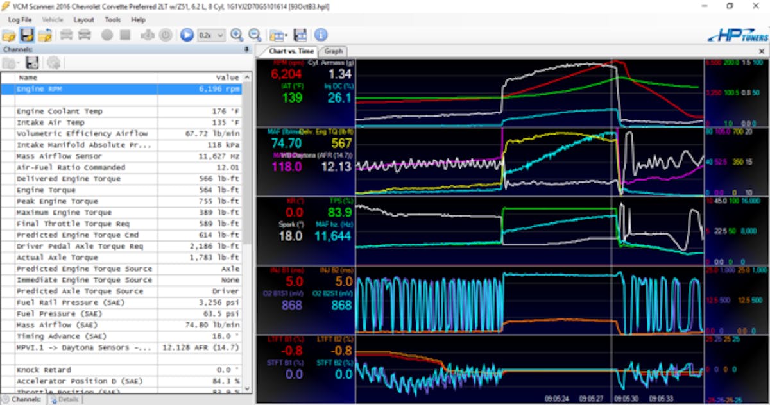Click the gear icon in Channels panel toolbar
The height and width of the screenshot is (405, 770).
tap(53, 63)
